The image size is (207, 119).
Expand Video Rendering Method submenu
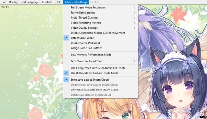pyautogui.click(x=101, y=23)
